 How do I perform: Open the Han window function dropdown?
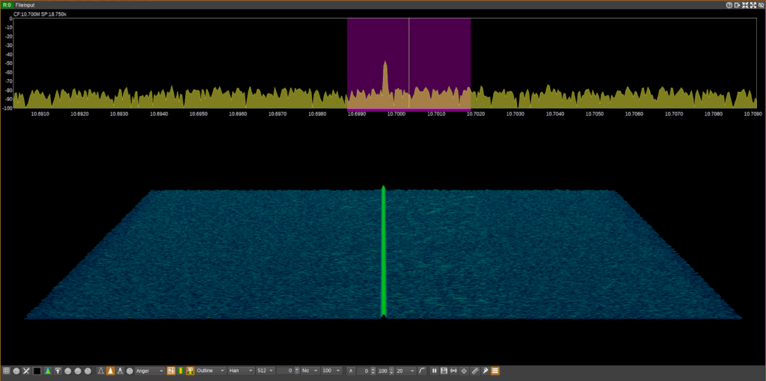(240, 371)
